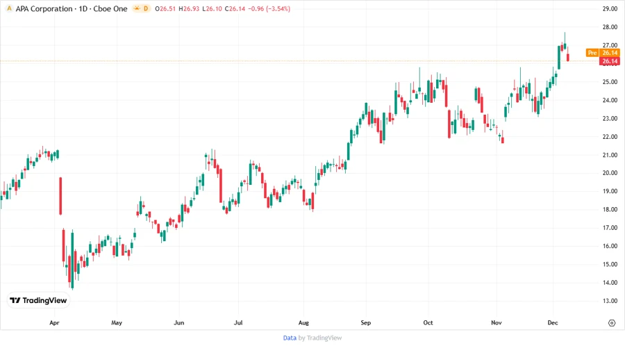Click the 28.00 price axis label
The width and height of the screenshot is (625, 346).
click(610, 27)
